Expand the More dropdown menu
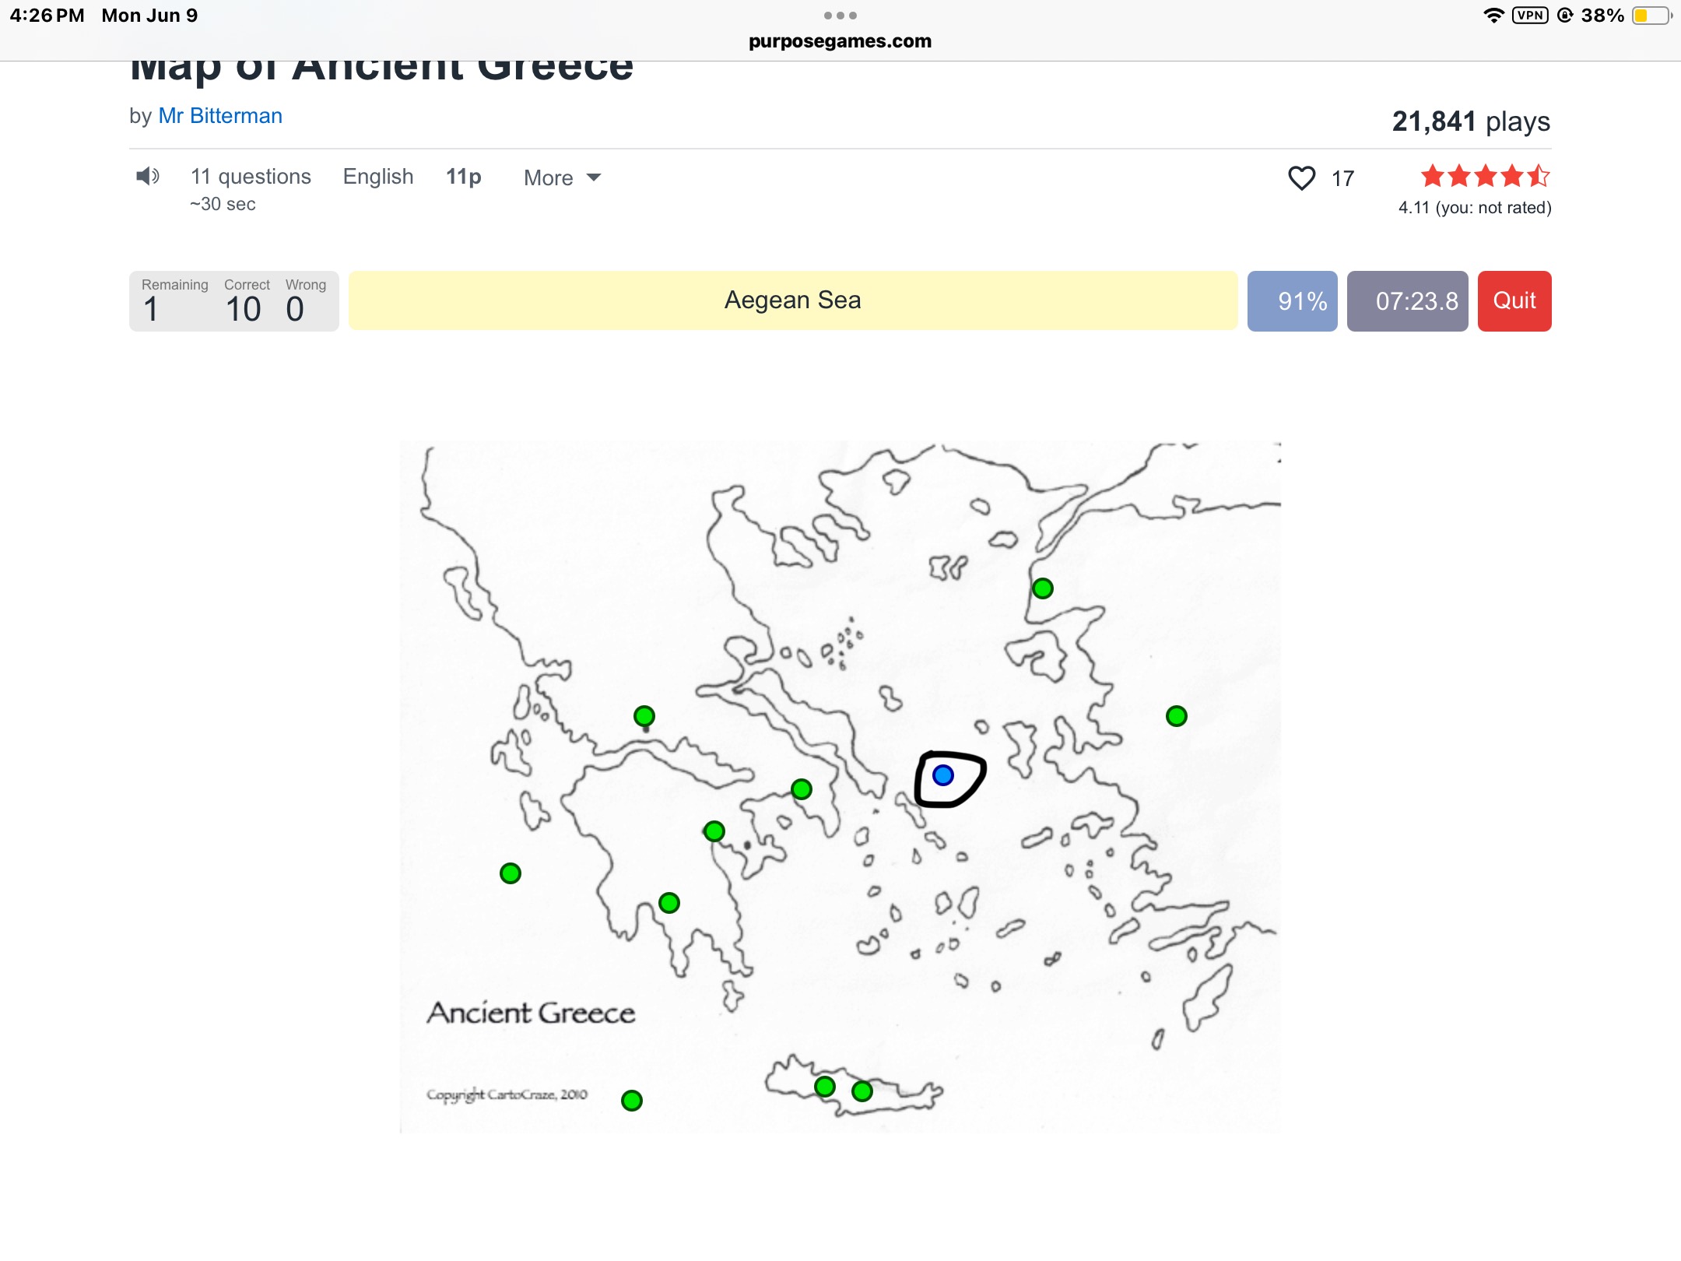Screen dimensions: 1681x1261 (562, 178)
